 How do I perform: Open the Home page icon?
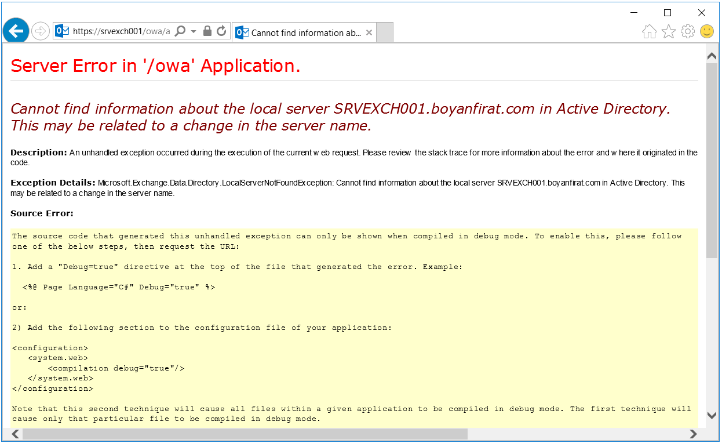(x=649, y=32)
